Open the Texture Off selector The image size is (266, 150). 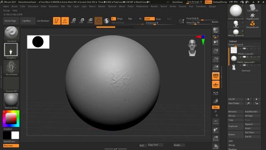point(11,84)
